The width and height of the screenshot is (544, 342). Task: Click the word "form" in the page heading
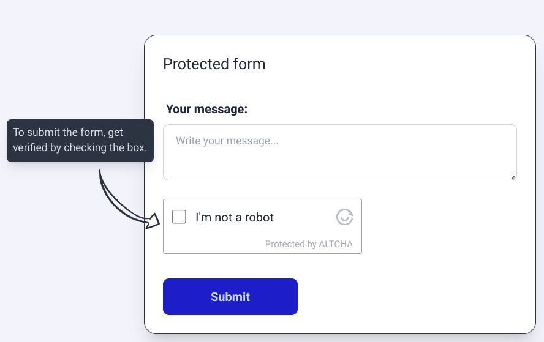tap(249, 64)
